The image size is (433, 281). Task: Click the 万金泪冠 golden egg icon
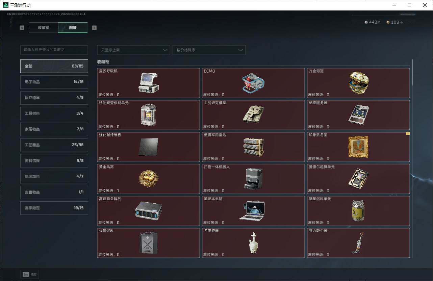click(x=358, y=82)
